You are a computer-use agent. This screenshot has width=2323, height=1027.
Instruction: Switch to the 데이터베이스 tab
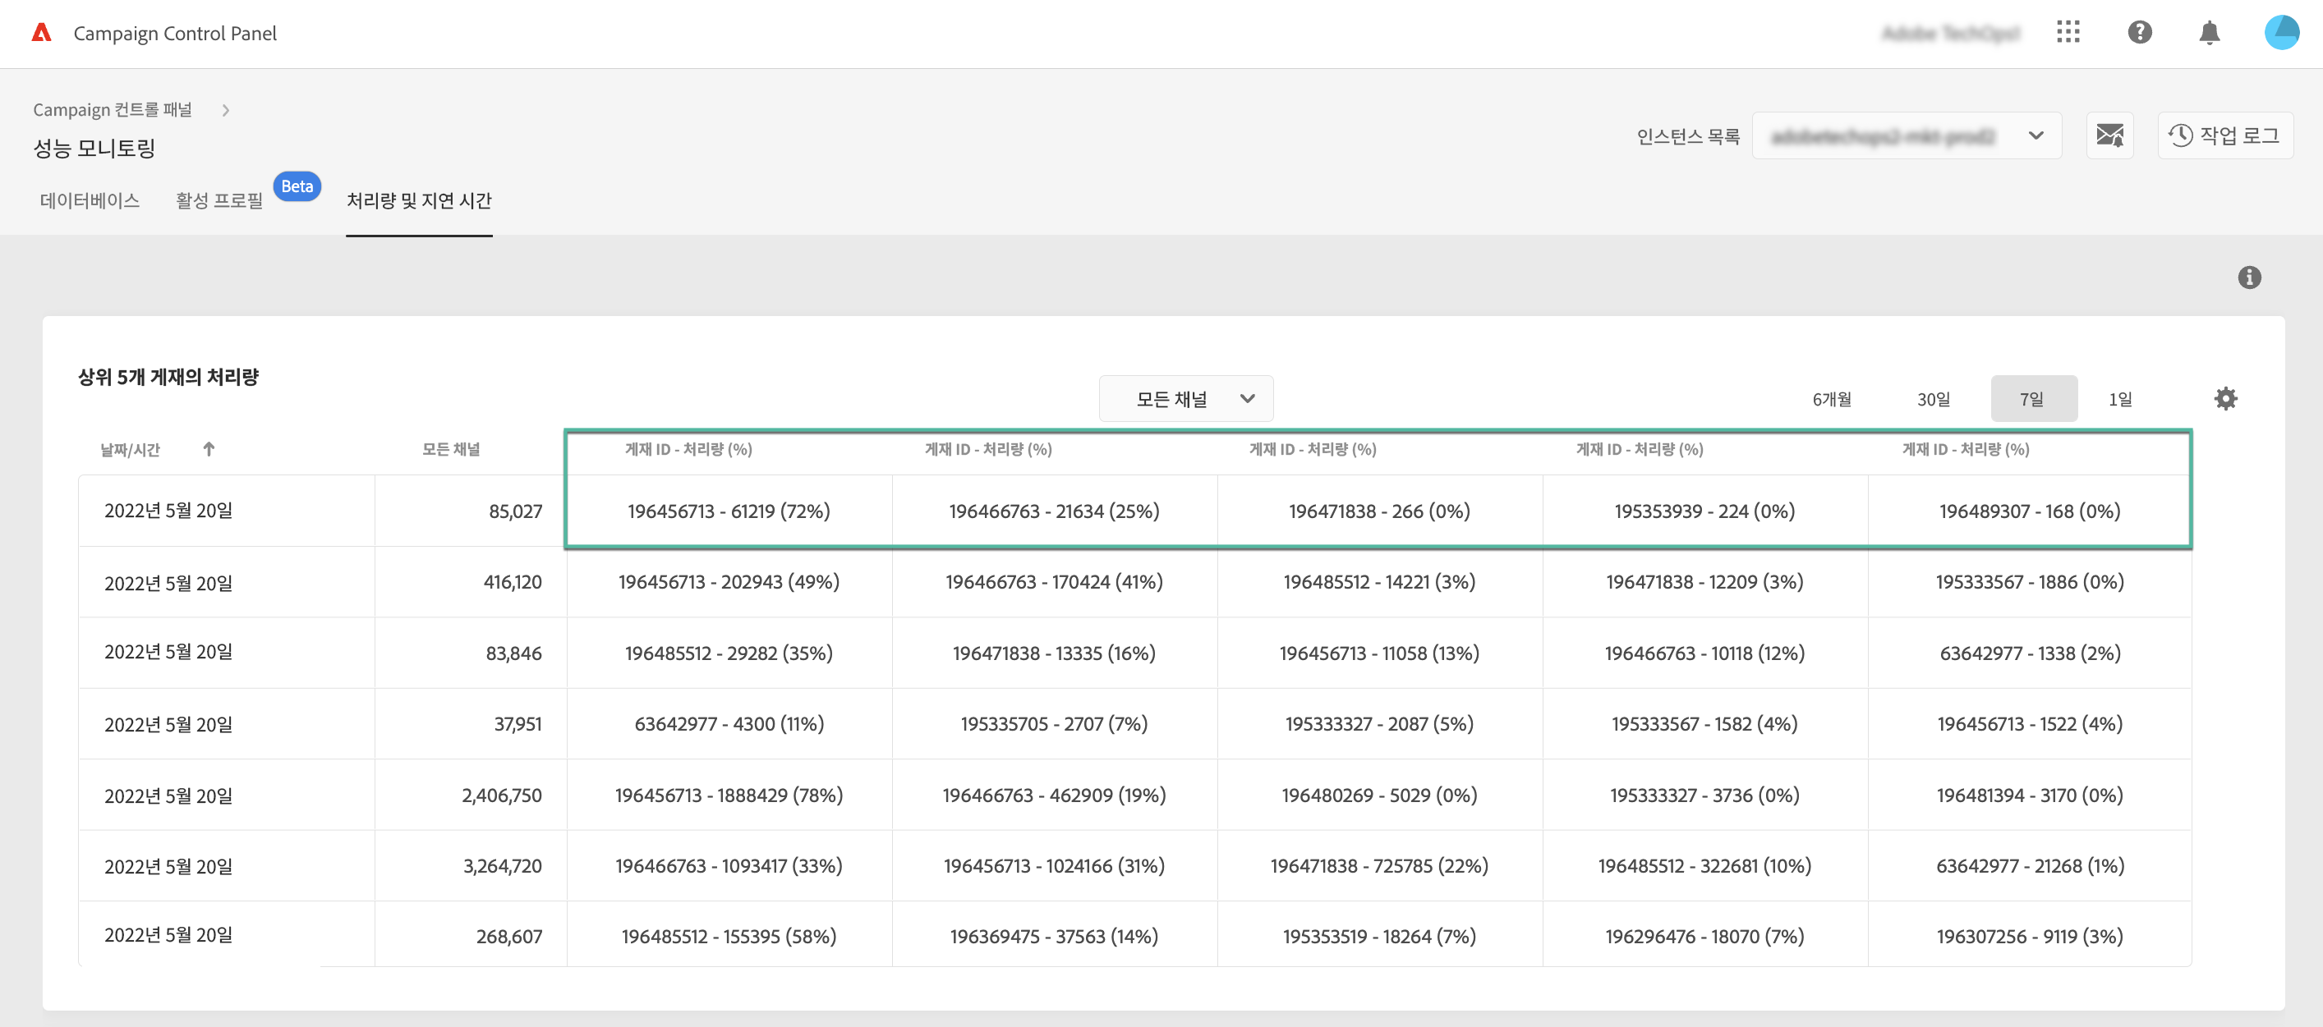tap(90, 200)
